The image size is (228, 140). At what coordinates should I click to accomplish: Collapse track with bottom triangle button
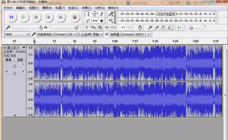click(14, 115)
